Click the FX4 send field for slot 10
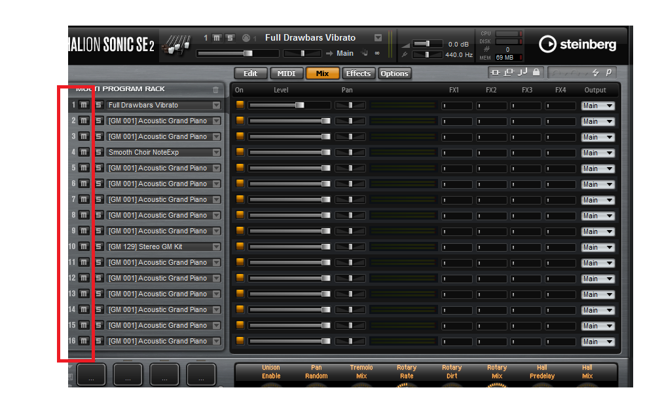 pos(560,247)
